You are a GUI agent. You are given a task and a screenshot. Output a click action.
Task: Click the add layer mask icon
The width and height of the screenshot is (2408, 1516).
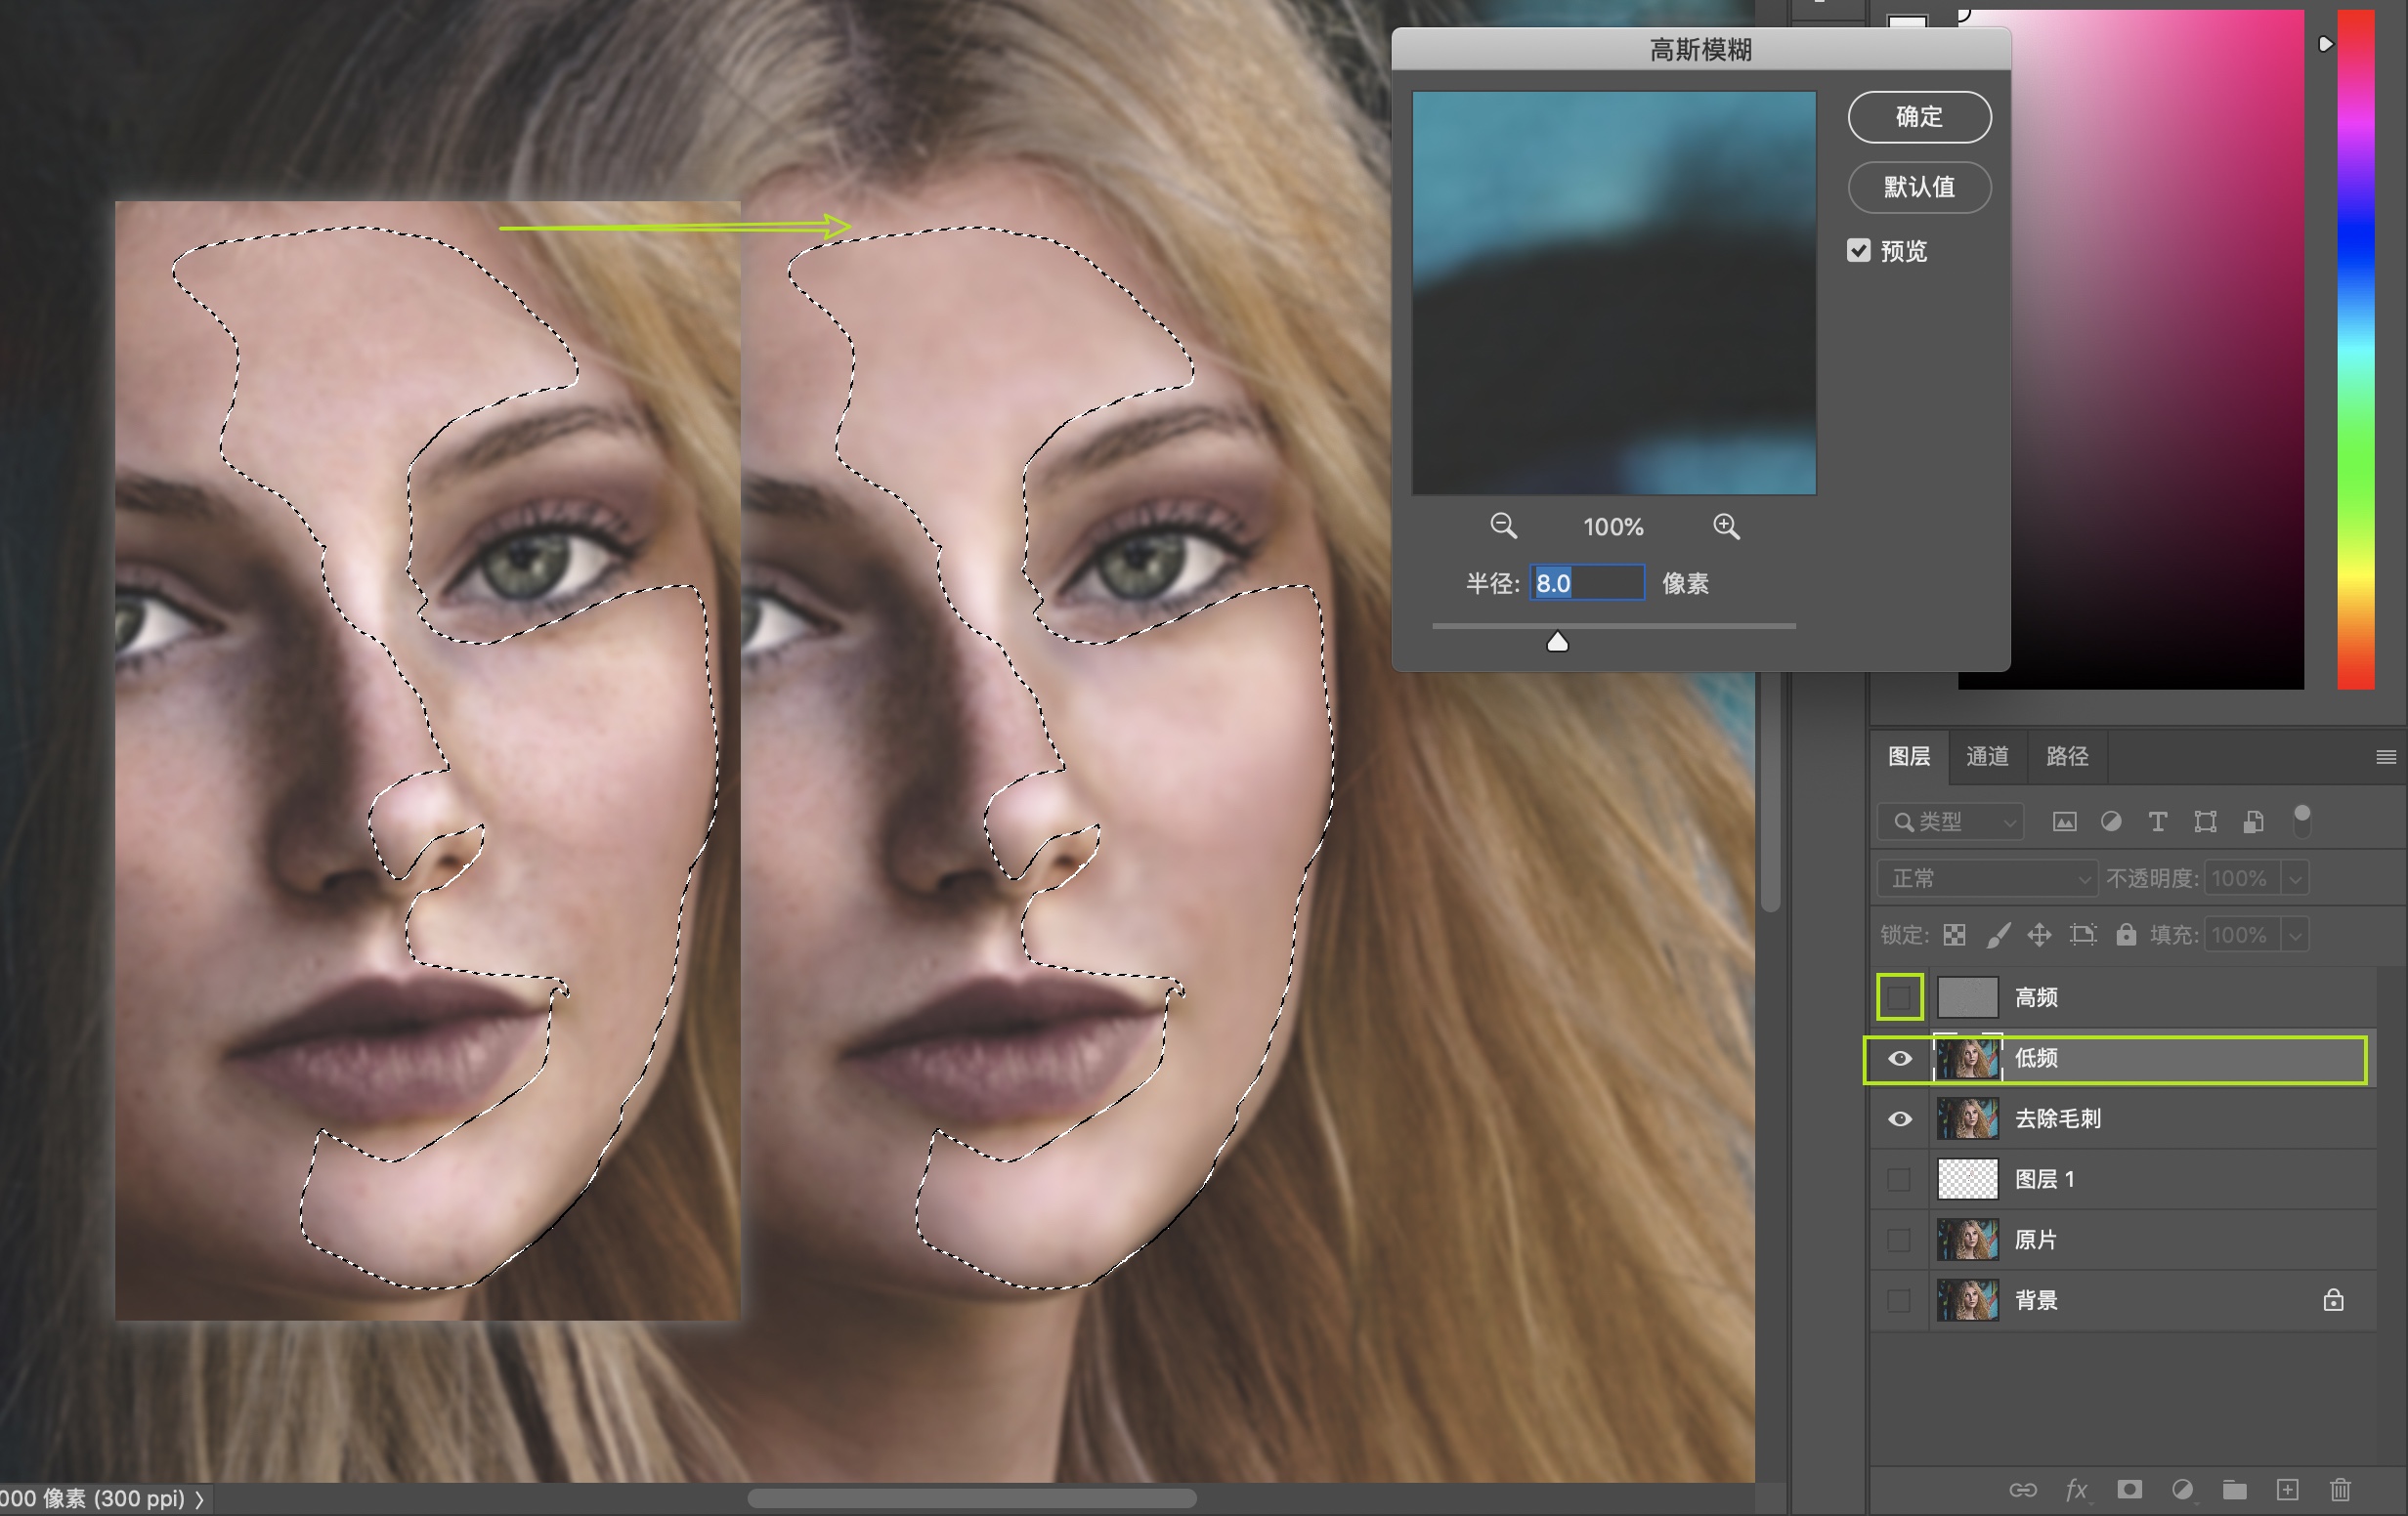point(2129,1489)
